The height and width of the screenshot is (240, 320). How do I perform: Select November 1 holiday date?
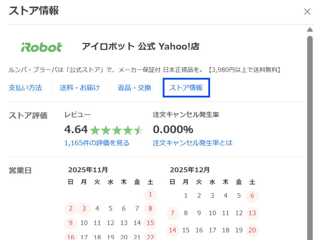150,195
